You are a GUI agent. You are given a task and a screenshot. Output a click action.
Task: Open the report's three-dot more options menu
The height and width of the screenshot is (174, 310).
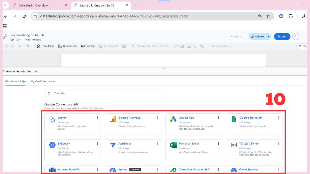(x=296, y=37)
